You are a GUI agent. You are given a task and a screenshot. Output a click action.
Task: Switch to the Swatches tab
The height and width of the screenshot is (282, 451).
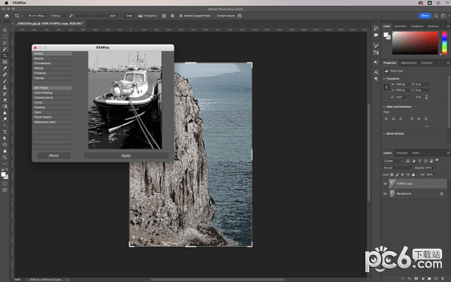[x=401, y=26]
